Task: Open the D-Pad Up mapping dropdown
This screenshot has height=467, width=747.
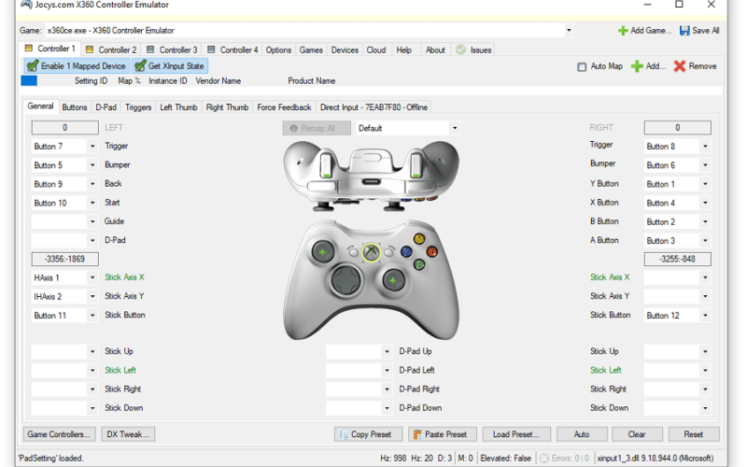Action: pos(387,352)
